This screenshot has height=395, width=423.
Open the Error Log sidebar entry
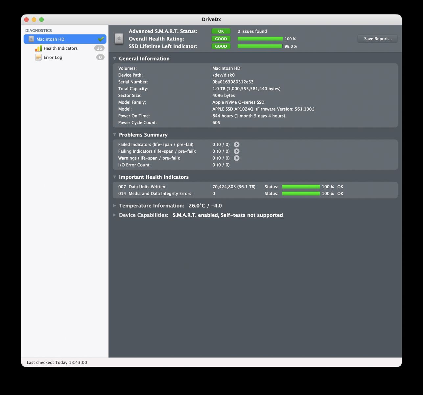(x=65, y=57)
